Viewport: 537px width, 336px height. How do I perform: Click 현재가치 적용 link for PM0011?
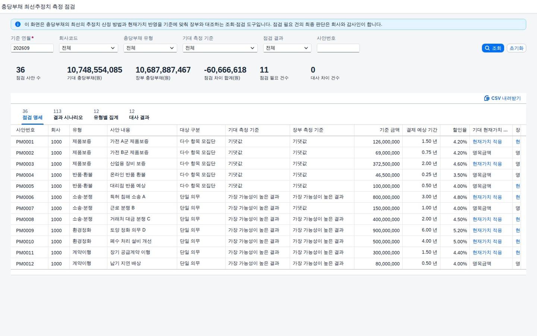[x=487, y=253]
